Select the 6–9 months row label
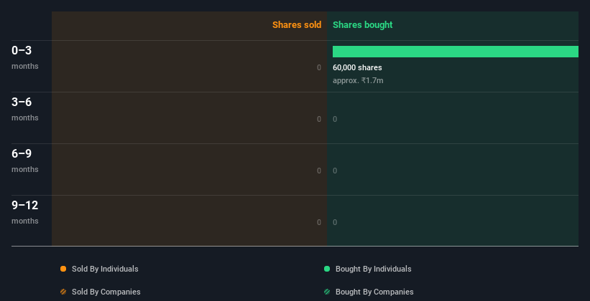This screenshot has width=590, height=301. tap(25, 161)
